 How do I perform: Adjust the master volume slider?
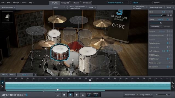tap(167, 95)
